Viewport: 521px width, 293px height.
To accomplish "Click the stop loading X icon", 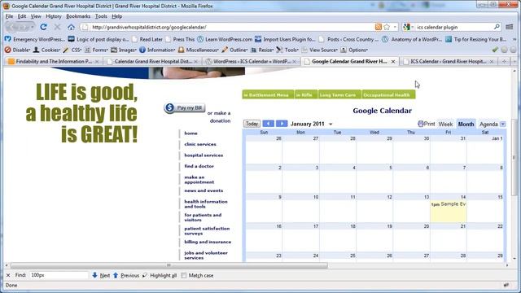I will (57, 27).
